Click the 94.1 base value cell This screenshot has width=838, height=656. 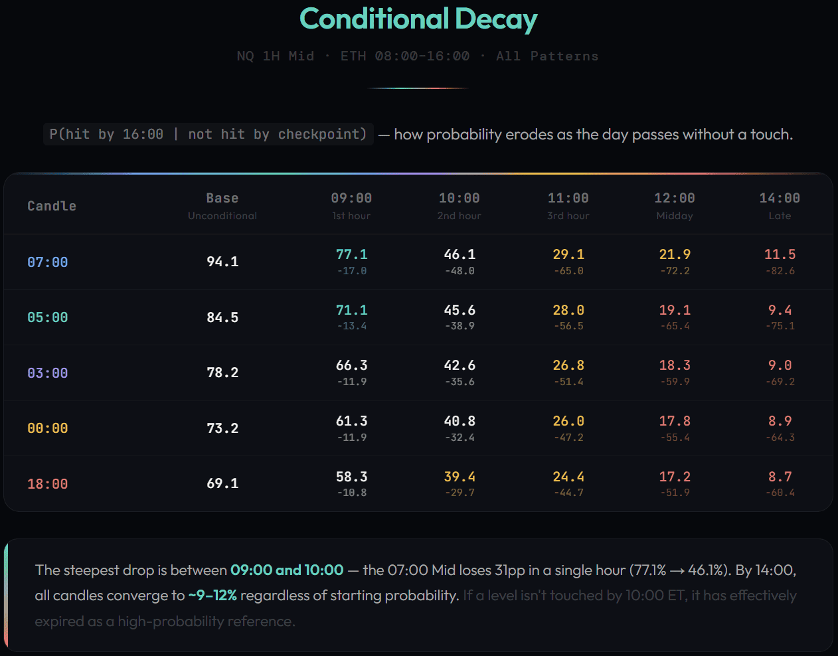tap(222, 262)
